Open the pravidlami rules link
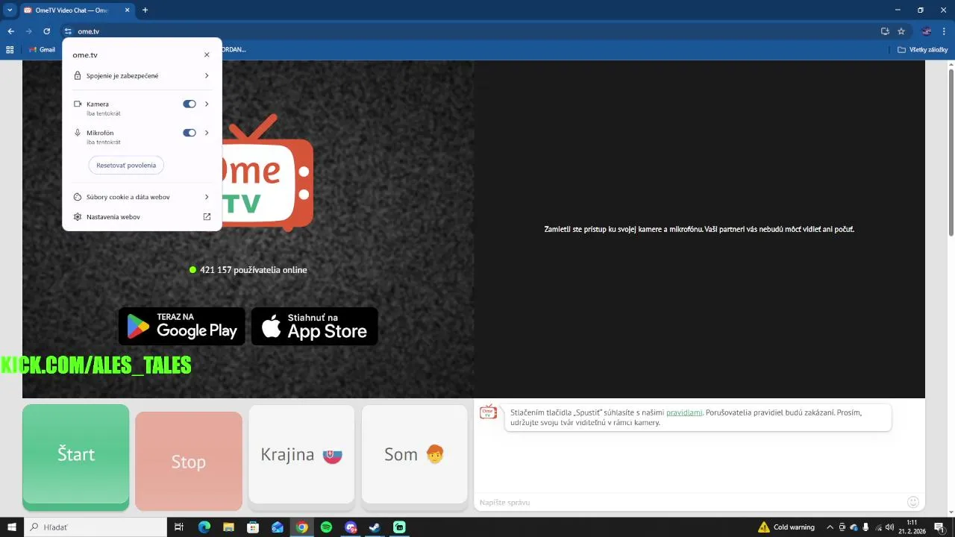 point(684,412)
